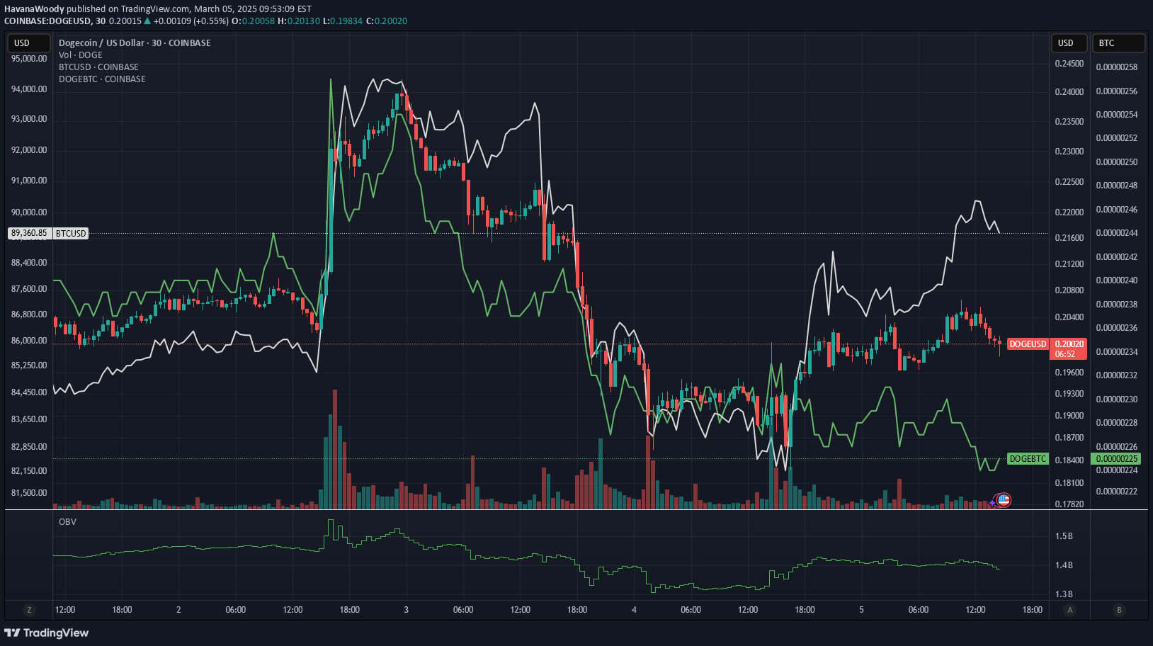Click the countdown 06:52 timer label
The width and height of the screenshot is (1153, 646).
click(x=1065, y=354)
